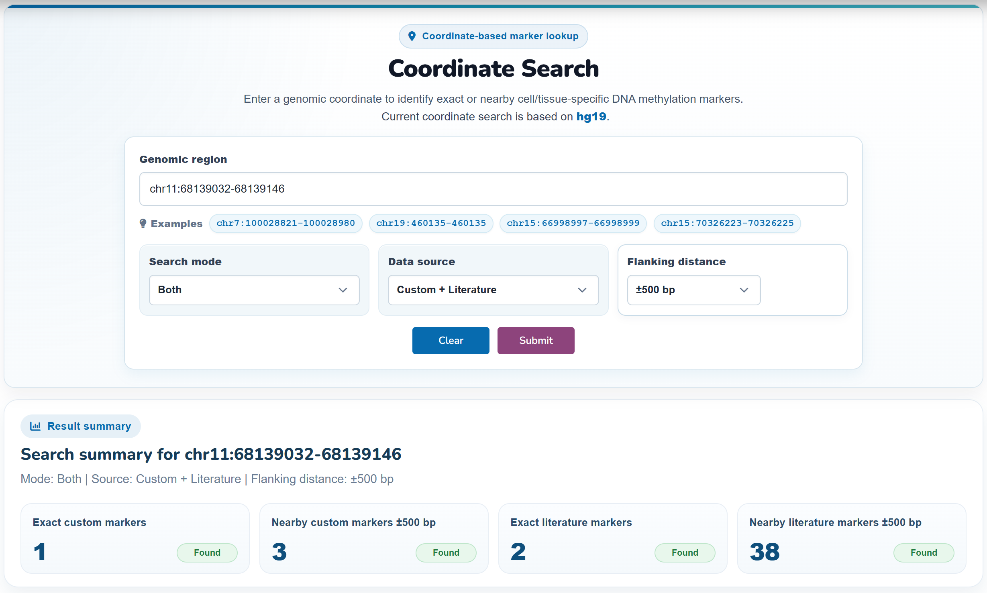This screenshot has width=987, height=593.
Task: Open the Flanking distance ±500 bp dropdown
Action: pyautogui.click(x=694, y=290)
